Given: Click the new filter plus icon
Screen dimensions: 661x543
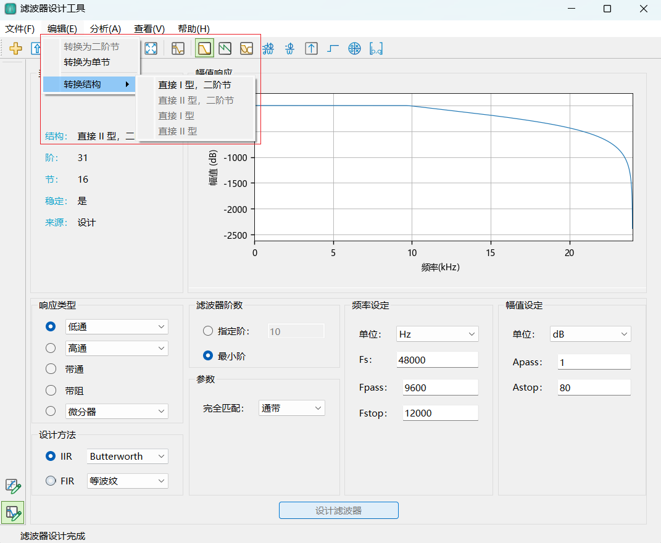Looking at the screenshot, I should point(15,48).
